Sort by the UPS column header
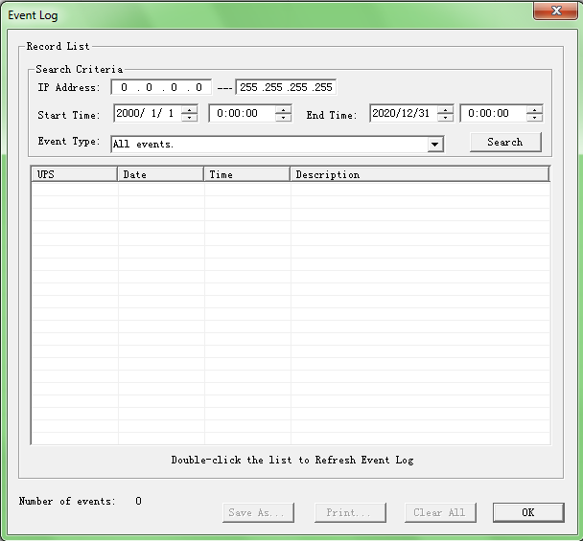Viewport: 583px width, 541px height. (x=75, y=174)
